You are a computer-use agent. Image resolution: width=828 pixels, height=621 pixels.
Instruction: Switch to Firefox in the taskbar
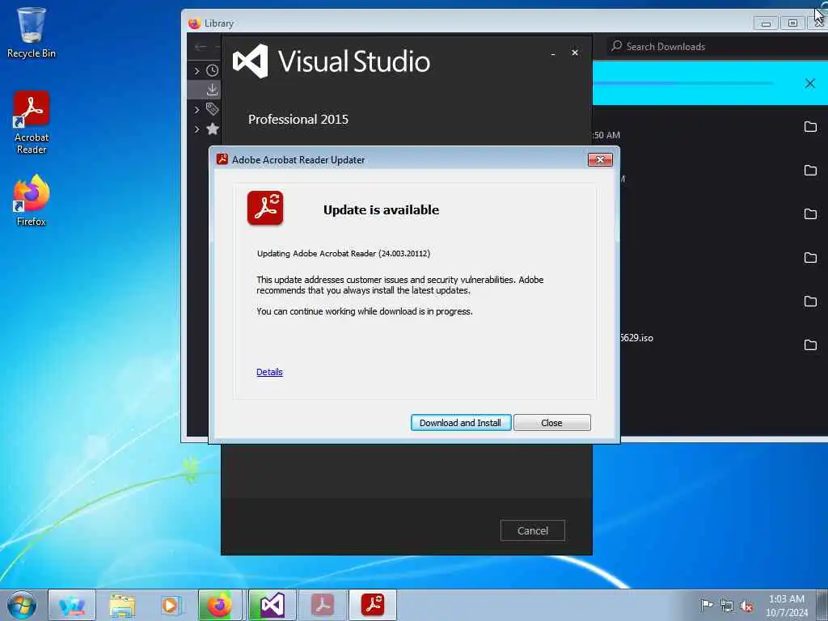[x=220, y=605]
